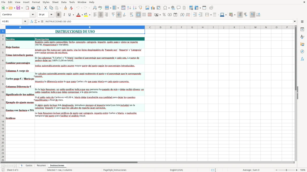Apply the red font color
Viewport: 307px width, 172px height.
click(78, 15)
